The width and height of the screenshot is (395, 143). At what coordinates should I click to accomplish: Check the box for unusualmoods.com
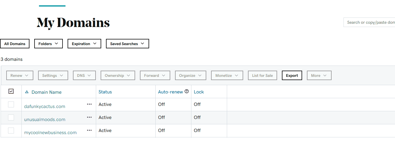(11, 117)
